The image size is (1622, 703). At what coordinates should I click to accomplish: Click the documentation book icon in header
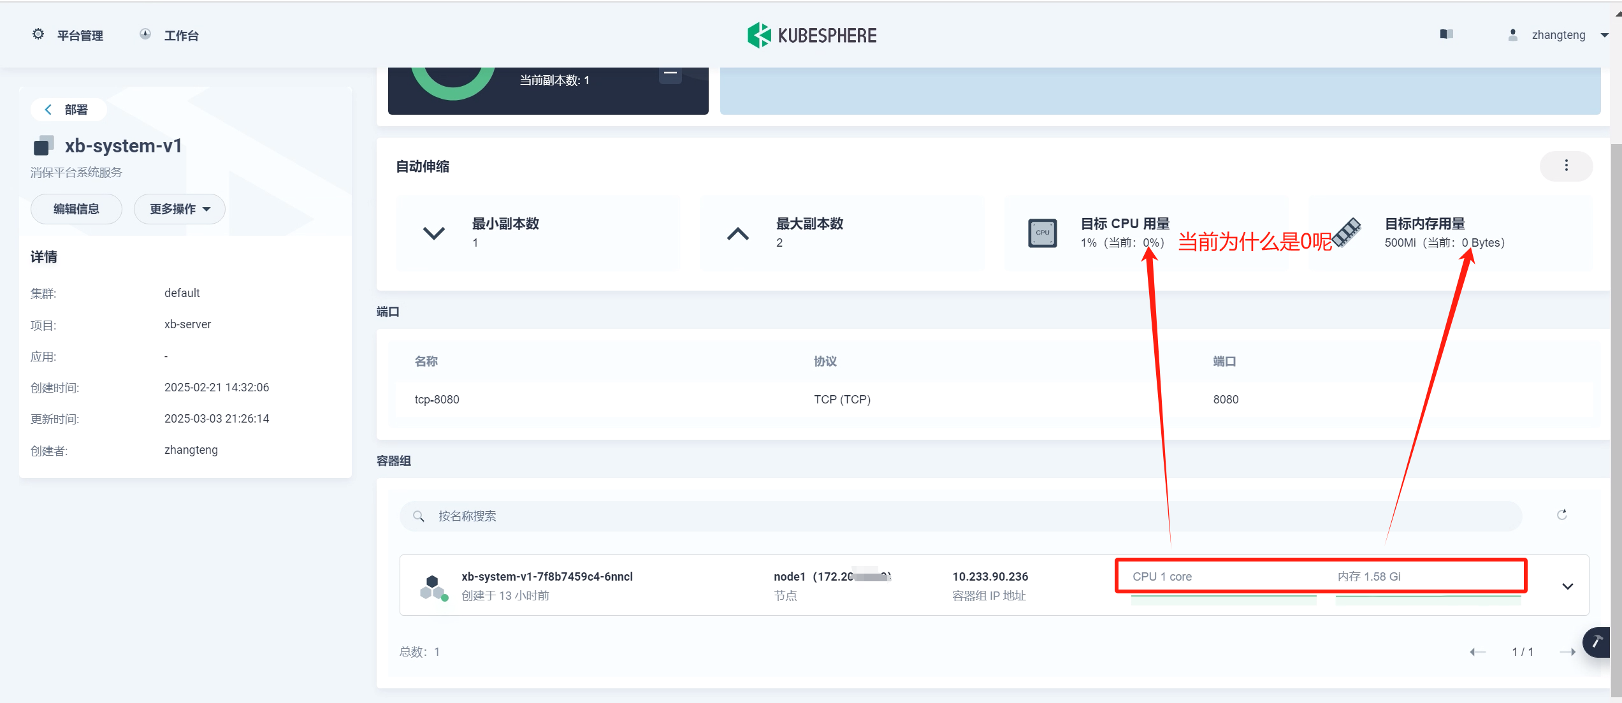tap(1447, 34)
